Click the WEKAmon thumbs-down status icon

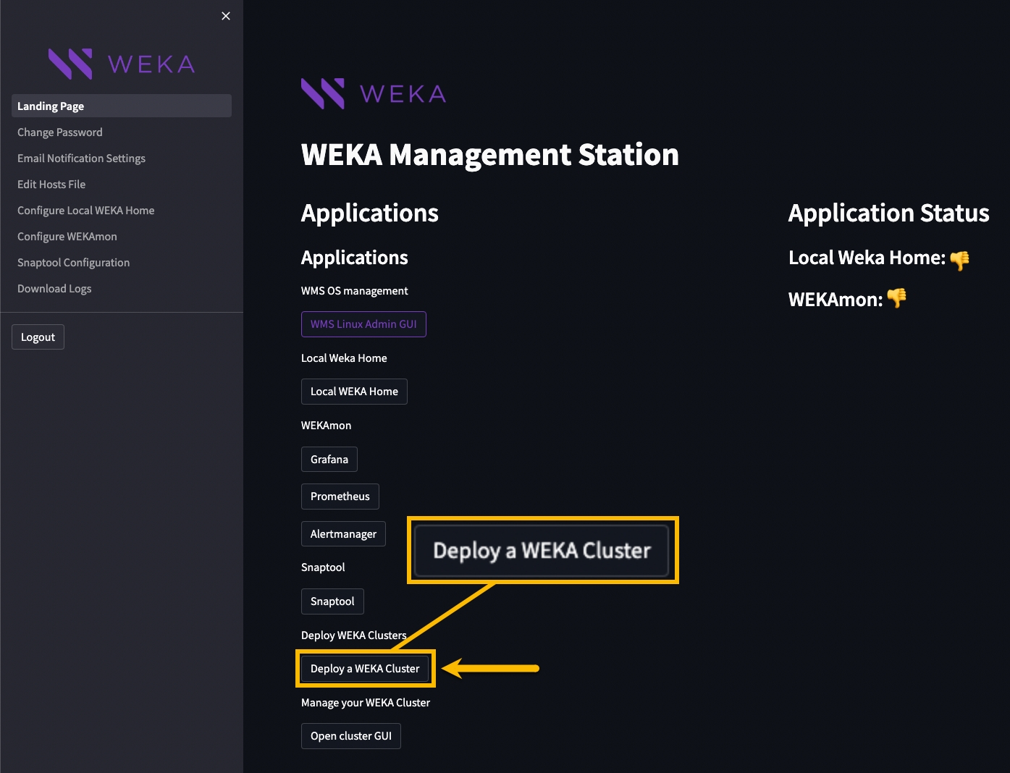pyautogui.click(x=896, y=298)
